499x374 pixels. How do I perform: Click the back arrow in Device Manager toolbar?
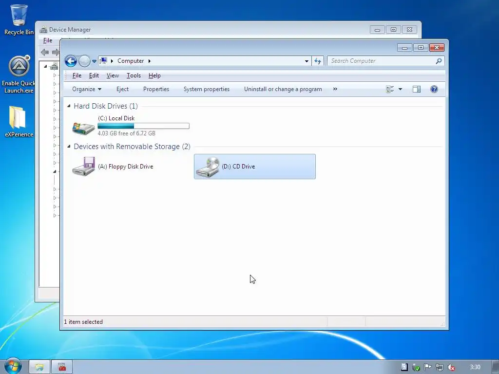(x=45, y=52)
